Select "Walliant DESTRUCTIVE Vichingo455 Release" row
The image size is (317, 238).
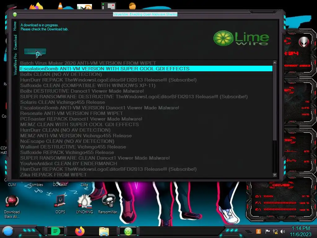(x=146, y=147)
